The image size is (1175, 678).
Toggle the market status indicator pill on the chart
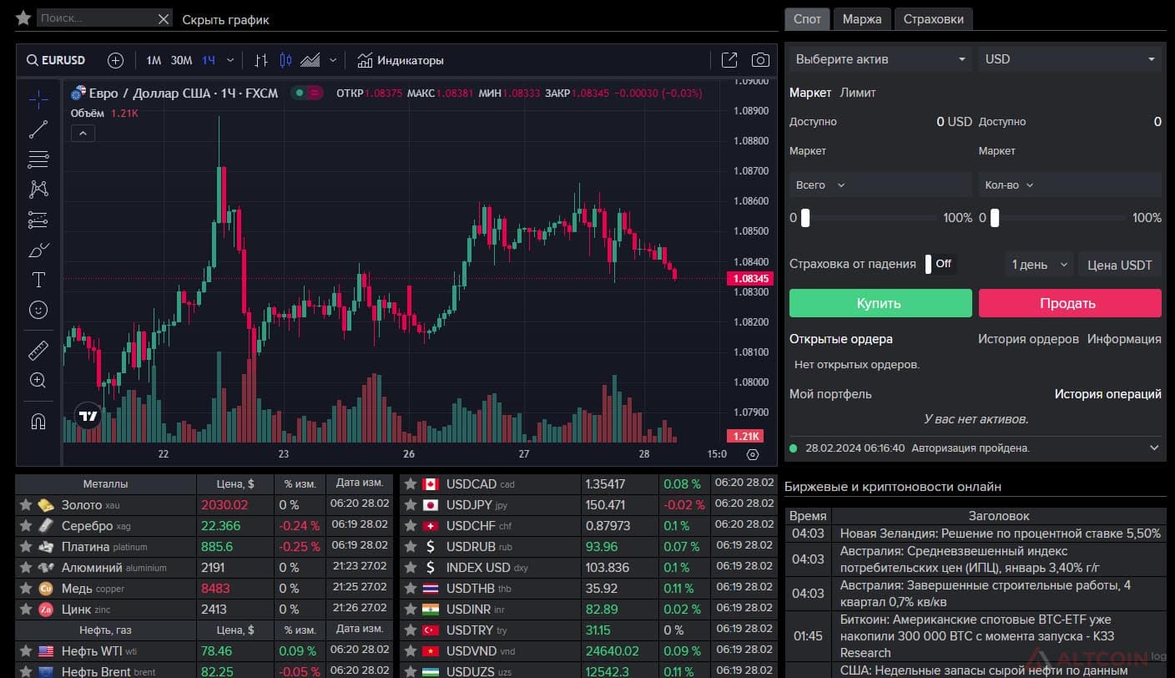click(x=307, y=93)
